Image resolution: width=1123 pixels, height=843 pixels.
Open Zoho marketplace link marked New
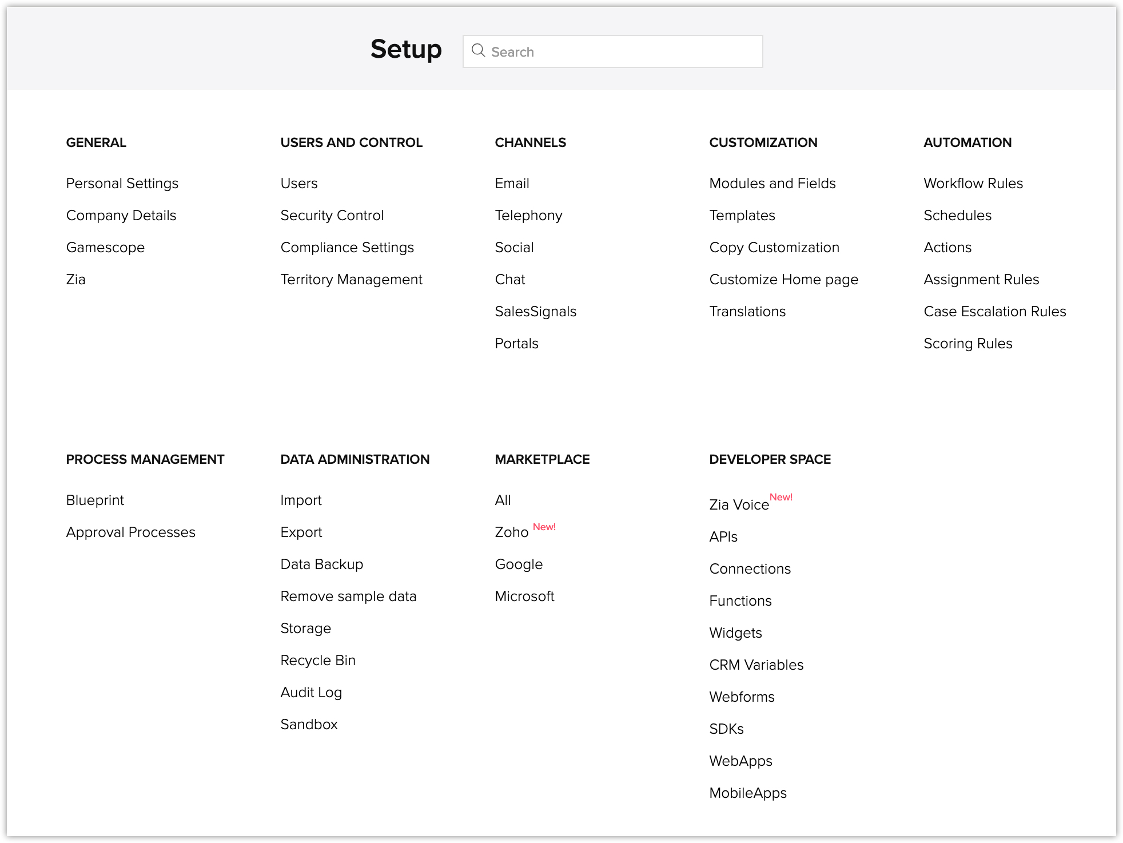[x=512, y=532]
